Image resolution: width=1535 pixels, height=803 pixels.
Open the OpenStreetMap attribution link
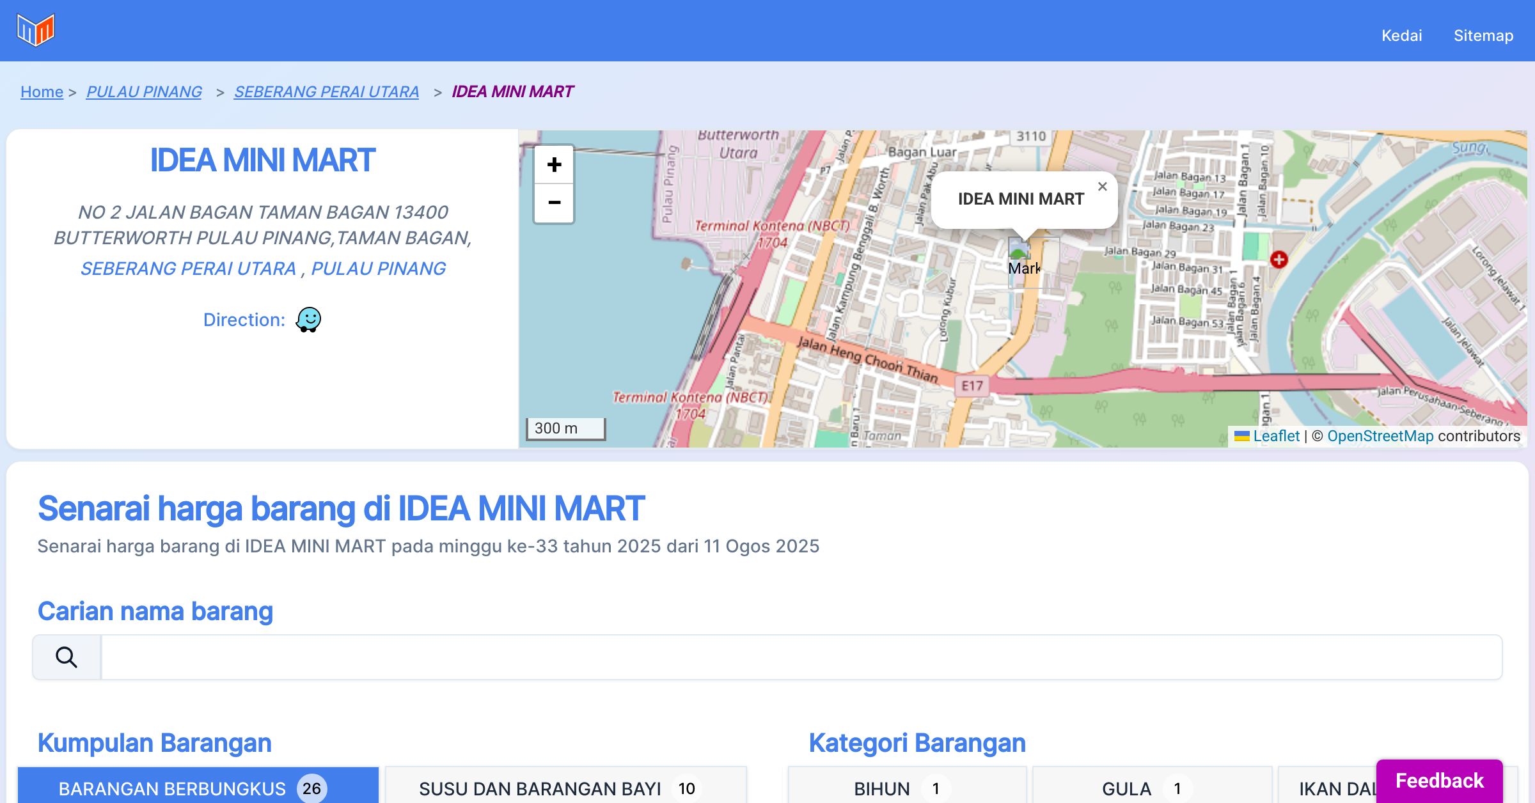pyautogui.click(x=1380, y=436)
